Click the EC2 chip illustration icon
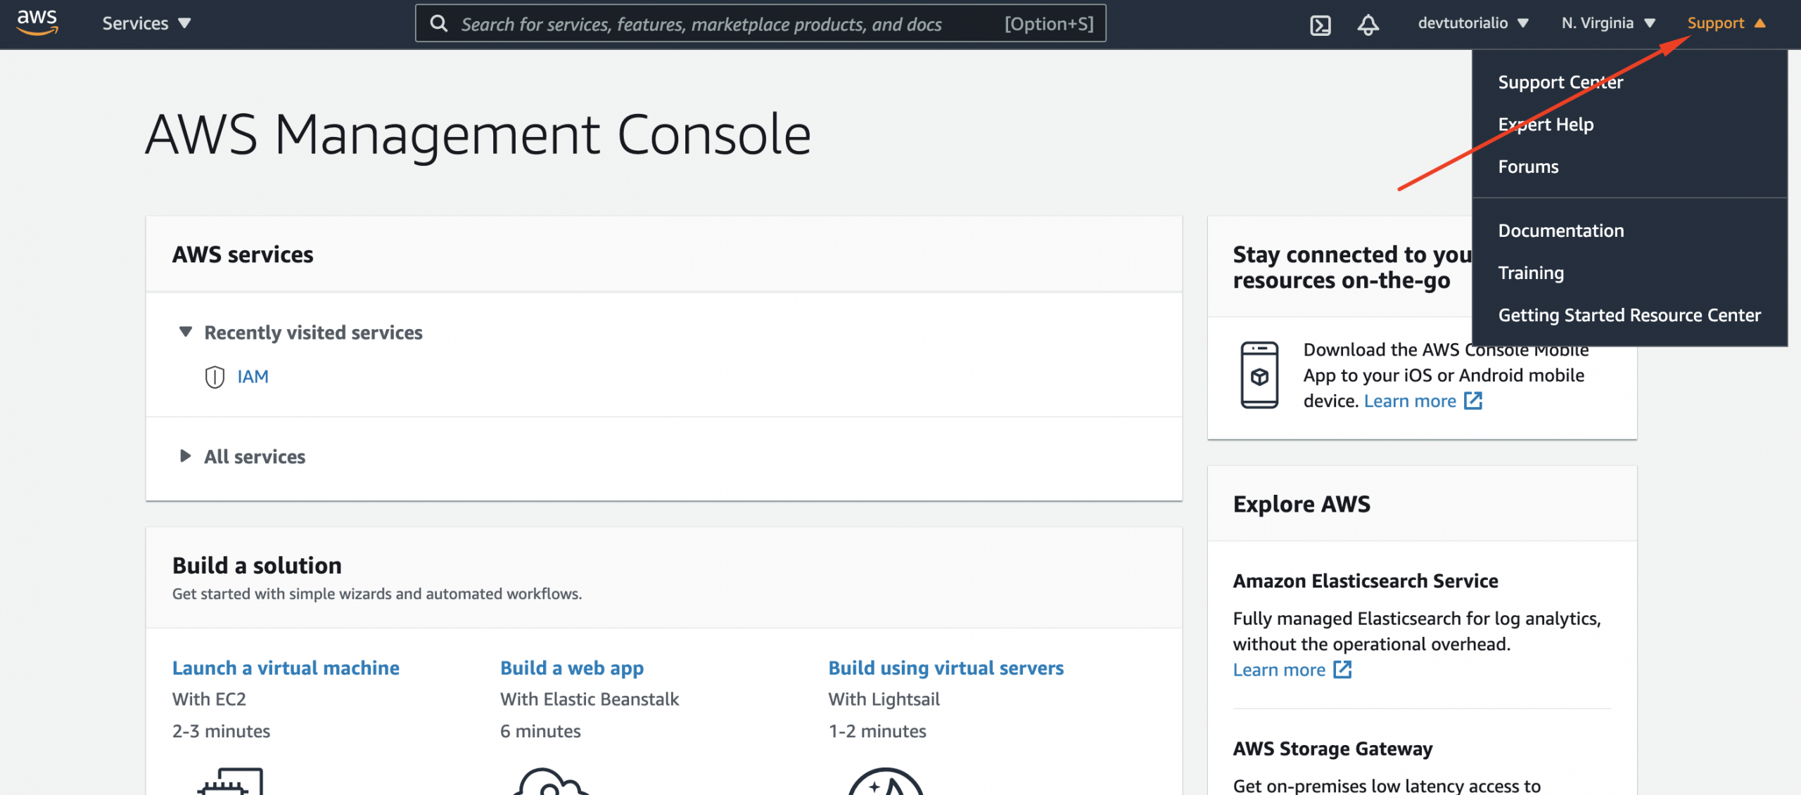The width and height of the screenshot is (1801, 795). [231, 781]
